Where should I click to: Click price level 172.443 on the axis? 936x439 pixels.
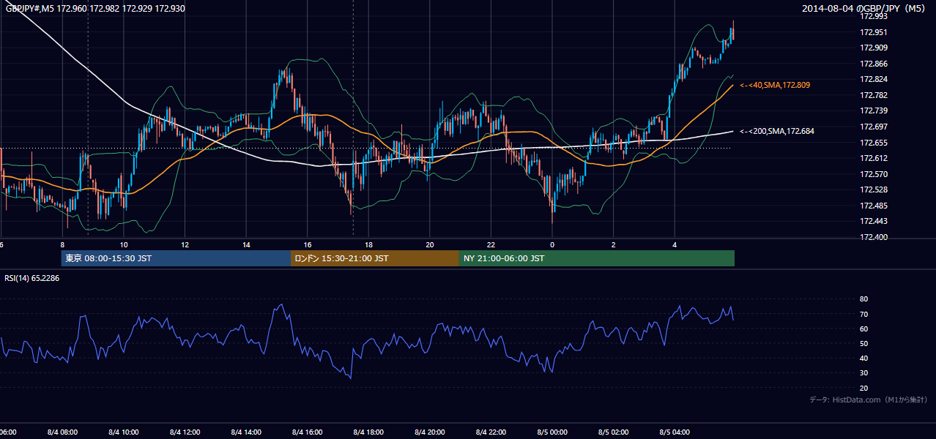click(x=873, y=221)
